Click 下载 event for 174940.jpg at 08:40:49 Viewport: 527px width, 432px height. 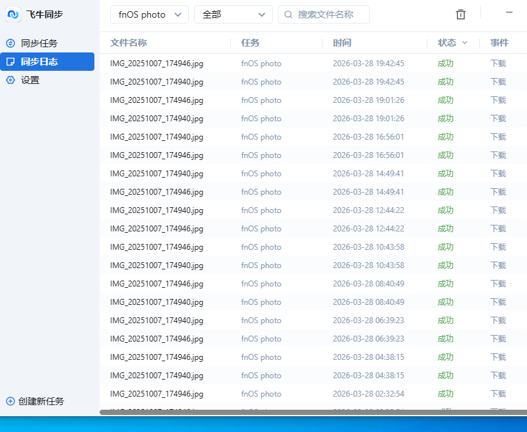point(498,302)
